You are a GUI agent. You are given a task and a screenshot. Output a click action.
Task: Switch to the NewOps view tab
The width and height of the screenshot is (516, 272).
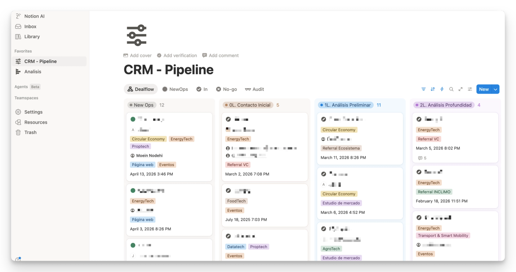tap(175, 89)
